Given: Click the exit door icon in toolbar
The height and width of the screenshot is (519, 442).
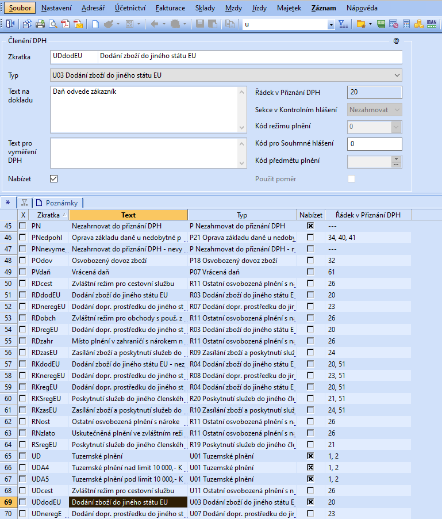Looking at the screenshot, I should [x=10, y=24].
